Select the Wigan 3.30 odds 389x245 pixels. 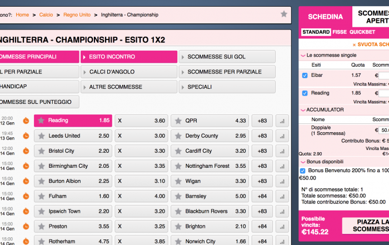[x=210, y=181]
